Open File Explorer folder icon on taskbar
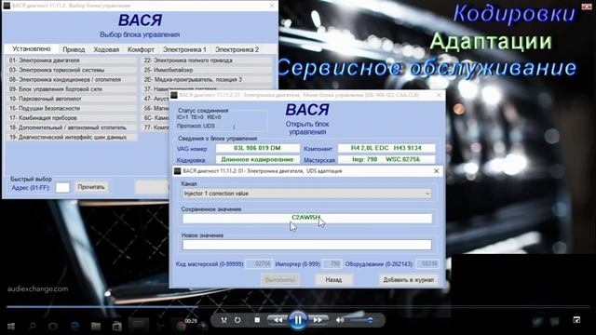The width and height of the screenshot is (596, 335). click(96, 326)
